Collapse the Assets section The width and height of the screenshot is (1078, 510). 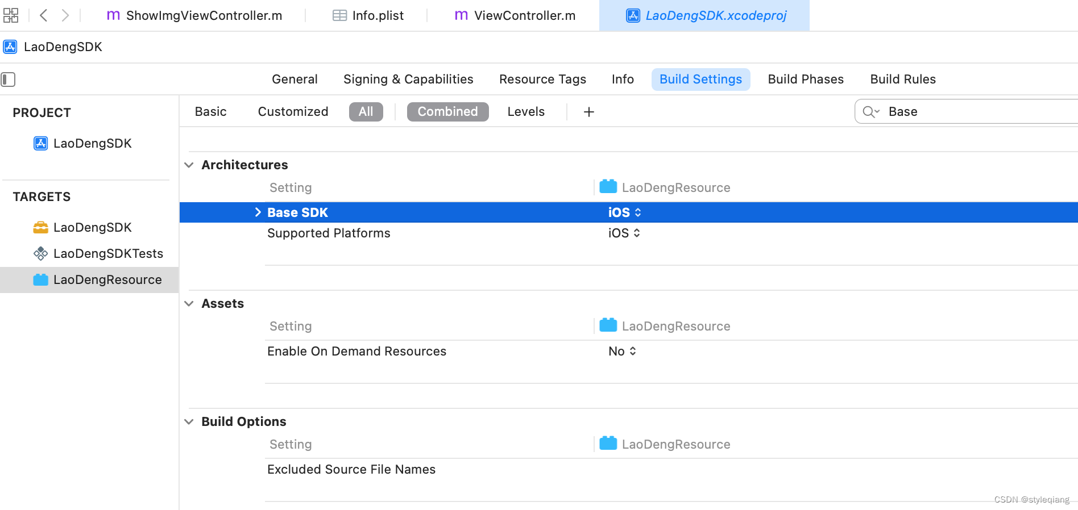tap(189, 303)
